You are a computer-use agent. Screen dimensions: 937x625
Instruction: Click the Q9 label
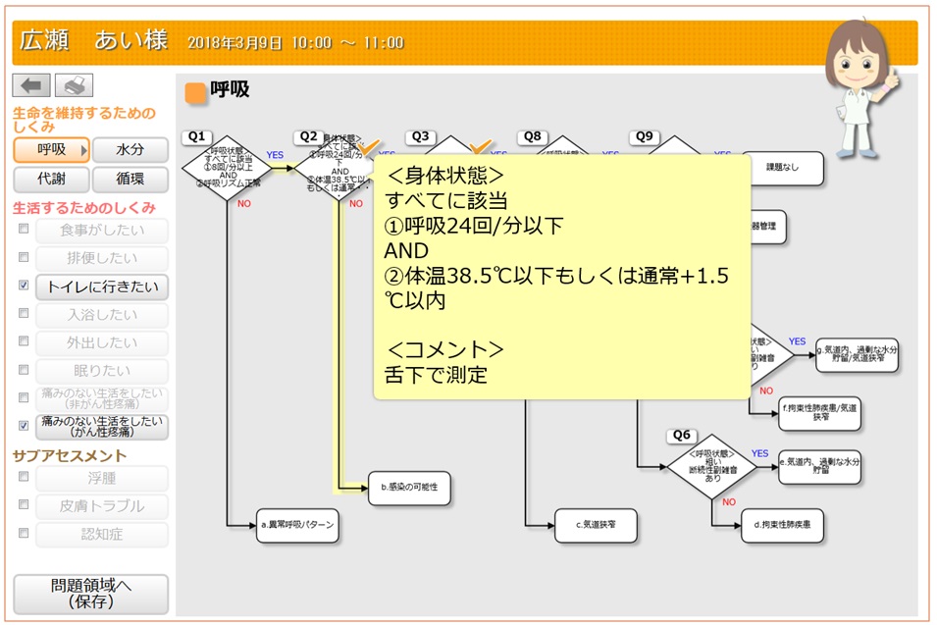pos(645,136)
